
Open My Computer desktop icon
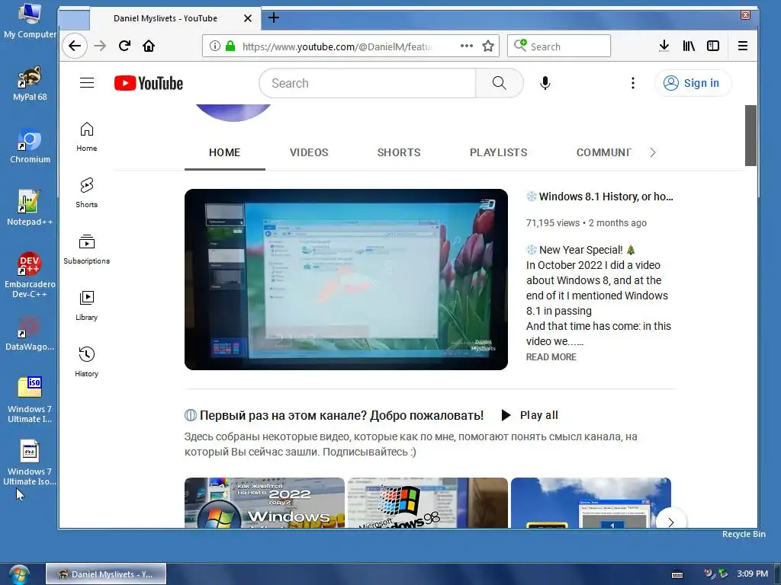pyautogui.click(x=30, y=21)
